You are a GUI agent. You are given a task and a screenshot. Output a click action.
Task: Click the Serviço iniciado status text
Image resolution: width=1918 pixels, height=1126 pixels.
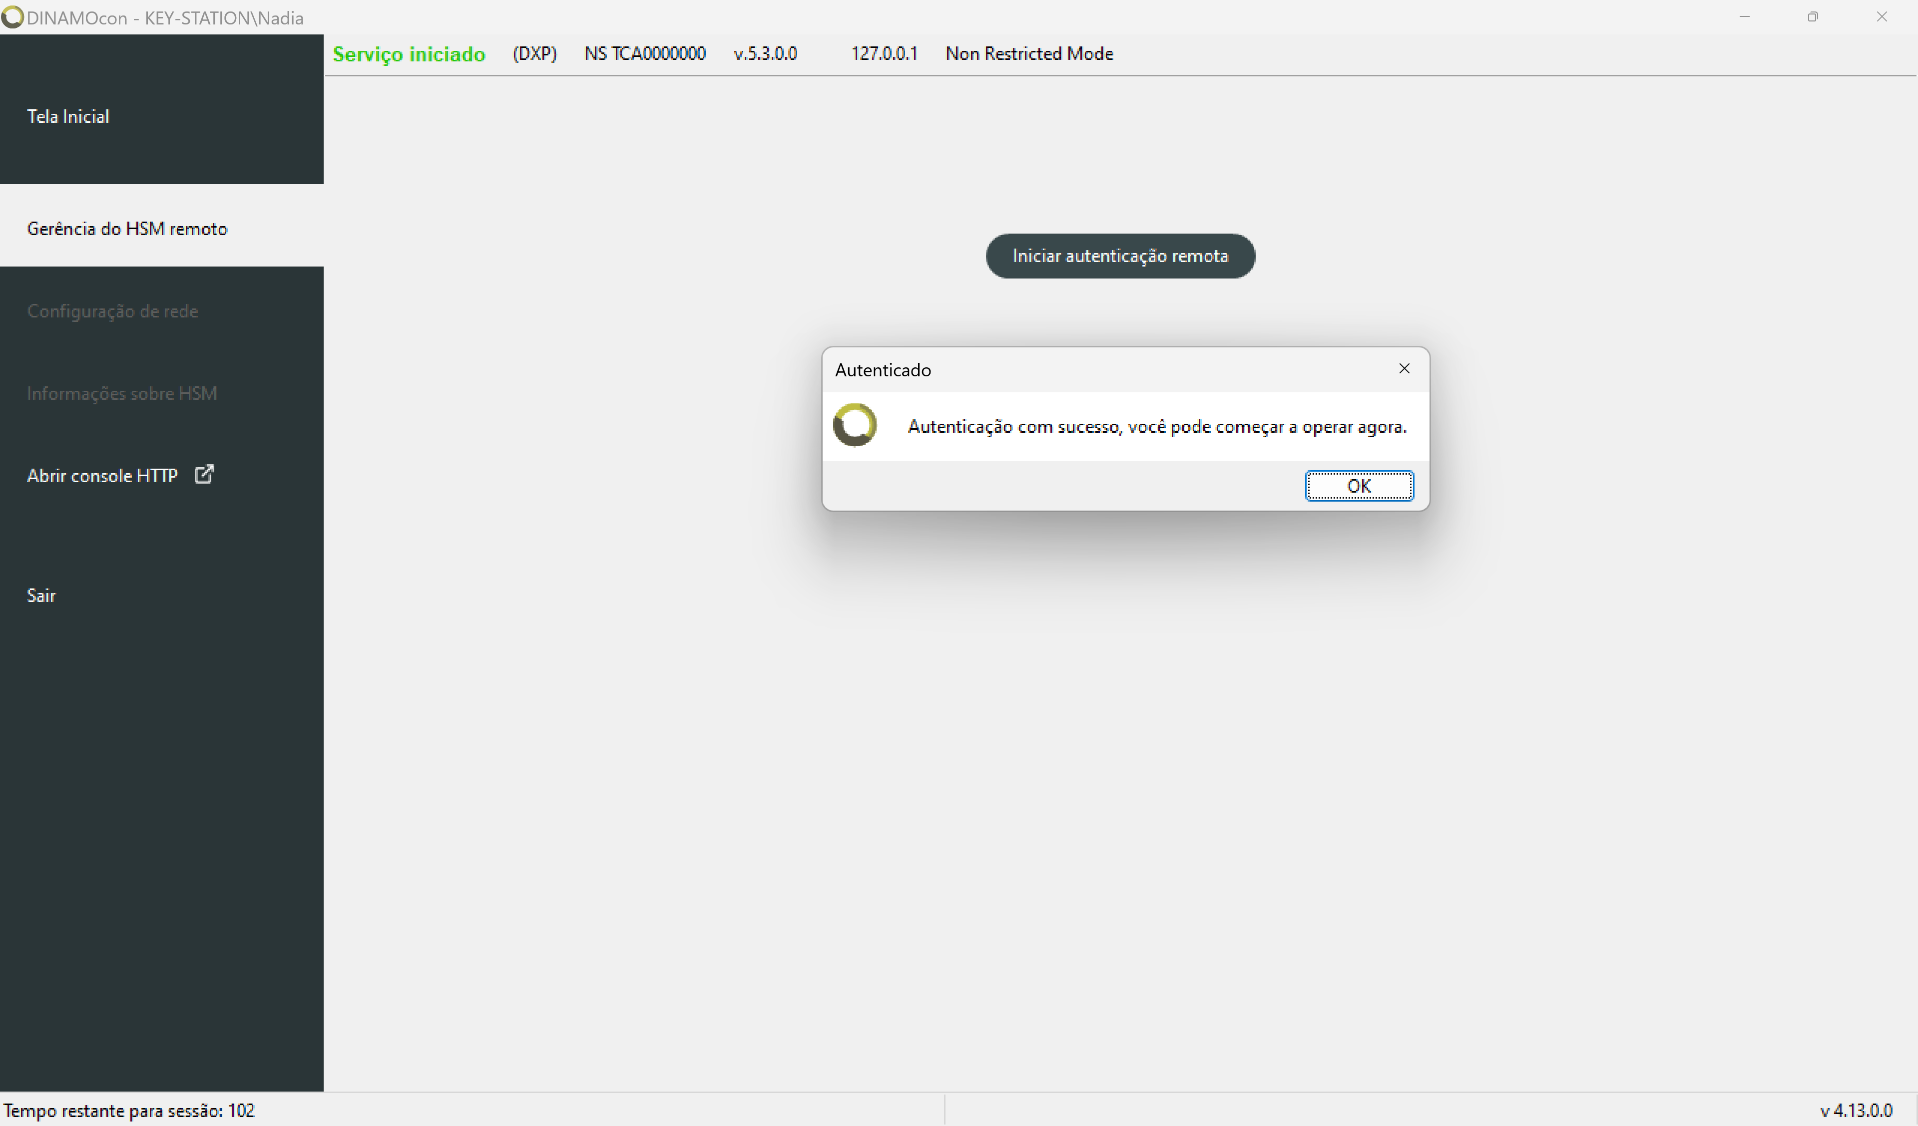click(409, 55)
